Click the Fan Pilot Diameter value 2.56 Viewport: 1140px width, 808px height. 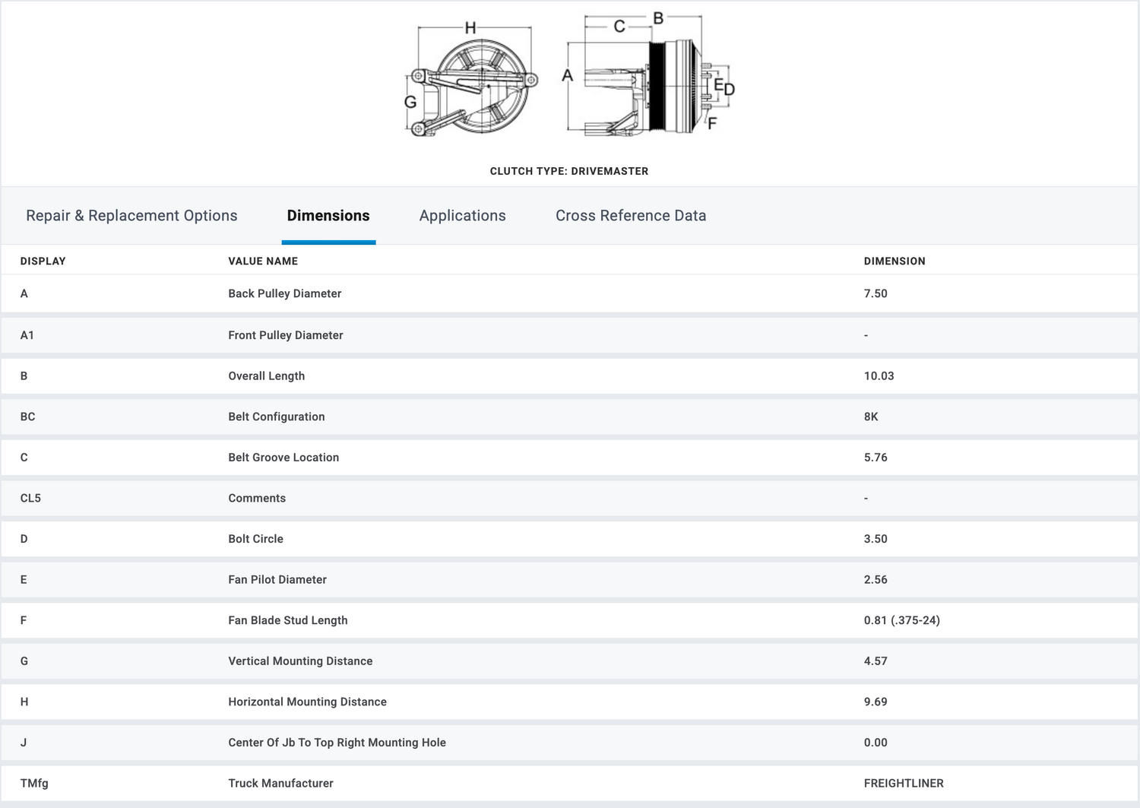876,579
